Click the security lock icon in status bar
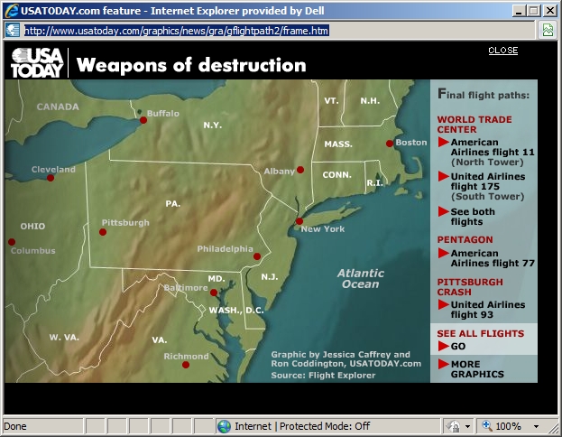This screenshot has width=562, height=437. click(x=453, y=426)
